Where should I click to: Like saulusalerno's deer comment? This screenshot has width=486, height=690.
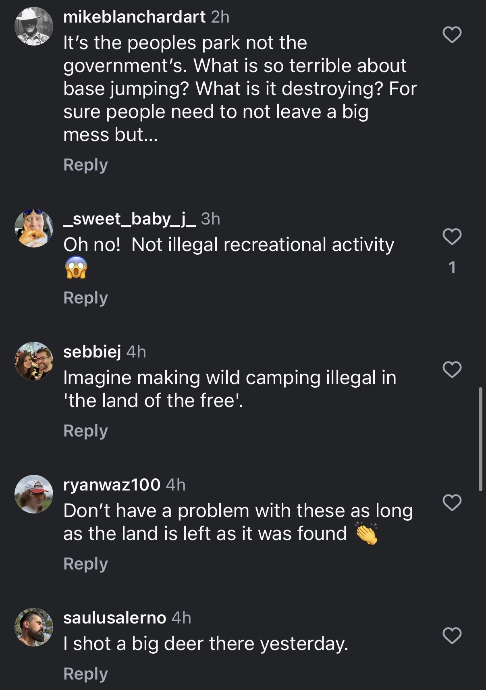[x=452, y=636]
